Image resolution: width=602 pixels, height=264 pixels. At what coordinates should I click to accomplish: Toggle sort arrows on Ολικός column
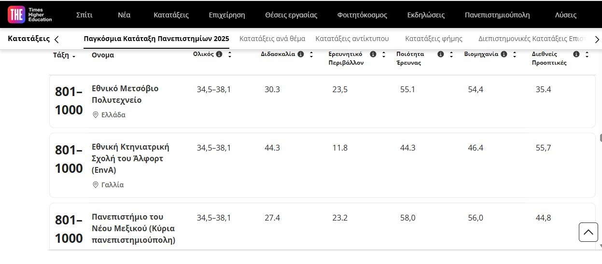(x=230, y=55)
